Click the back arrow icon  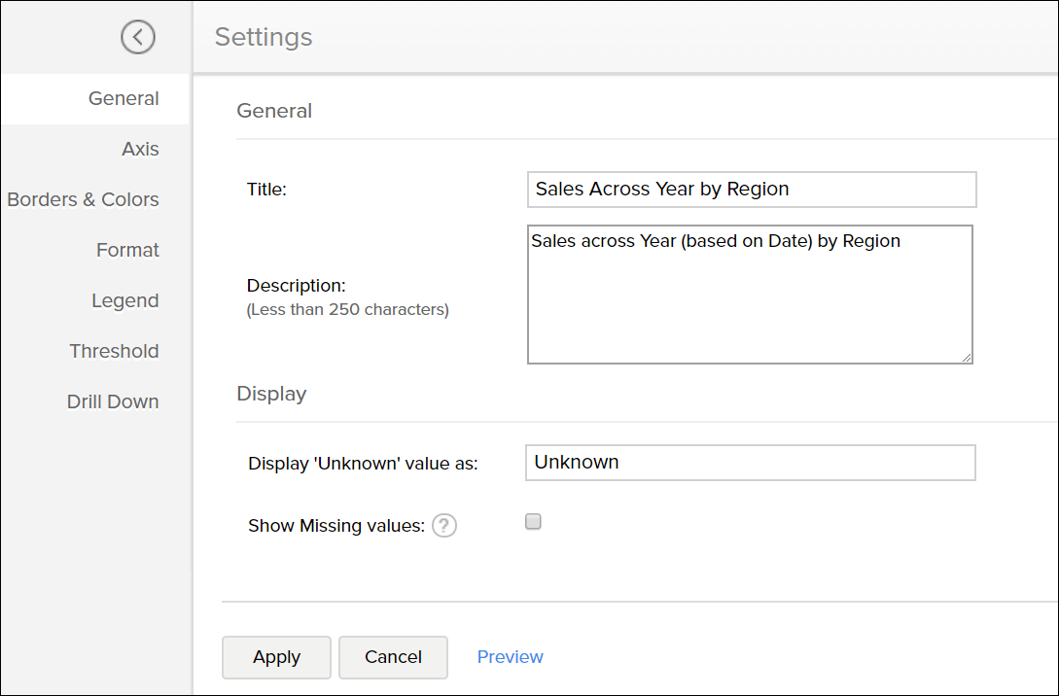(x=138, y=37)
